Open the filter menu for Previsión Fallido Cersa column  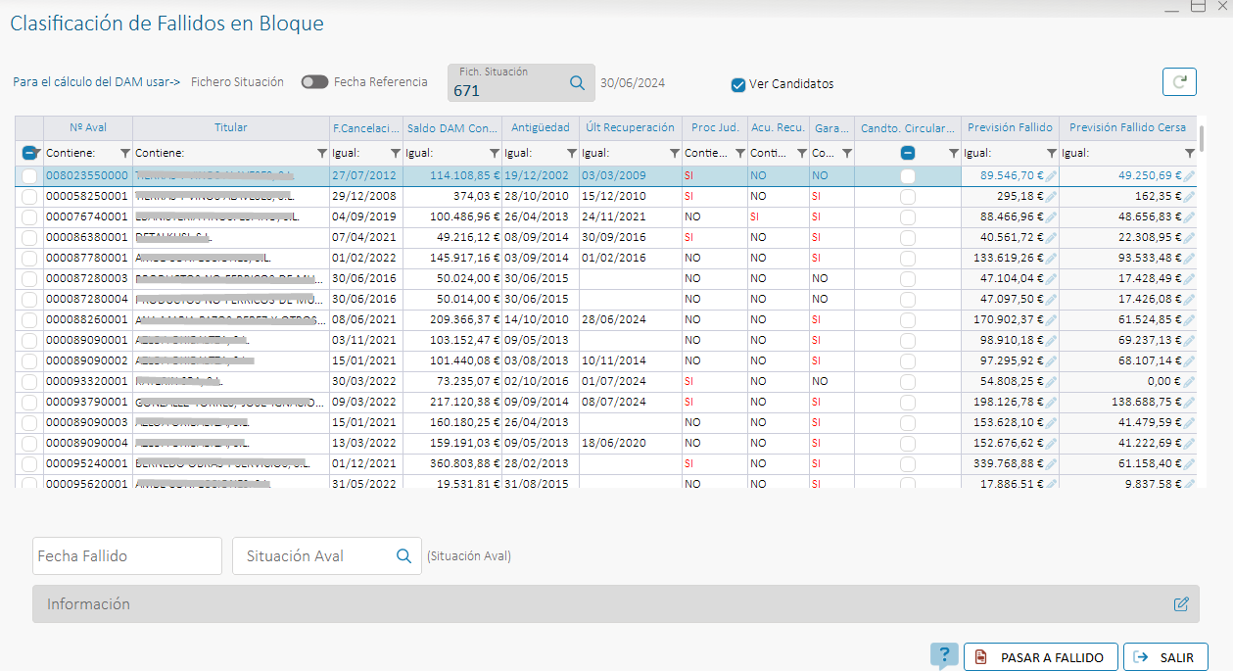pyautogui.click(x=1190, y=154)
